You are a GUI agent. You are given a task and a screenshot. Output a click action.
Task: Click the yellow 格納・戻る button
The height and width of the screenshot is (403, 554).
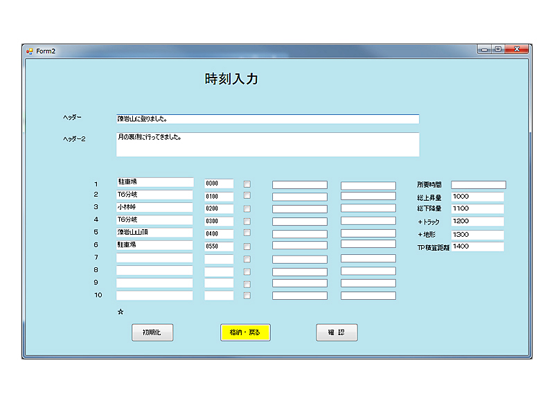click(245, 332)
